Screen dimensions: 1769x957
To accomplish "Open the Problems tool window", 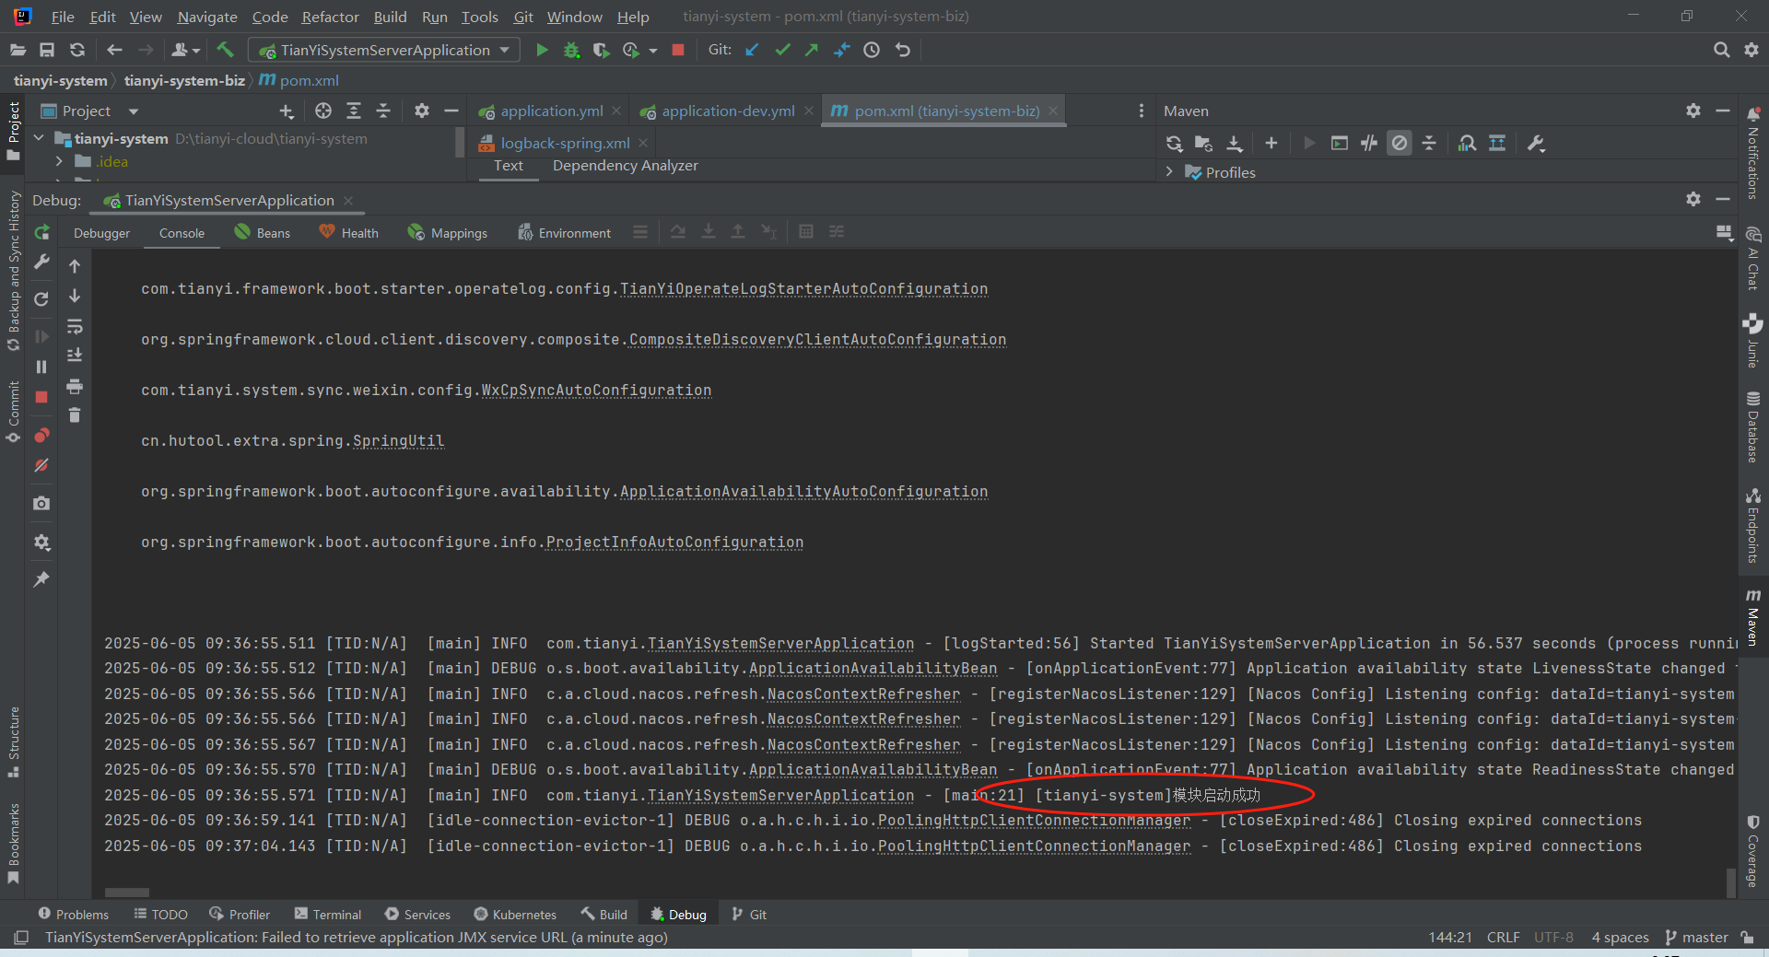I will click(x=74, y=914).
